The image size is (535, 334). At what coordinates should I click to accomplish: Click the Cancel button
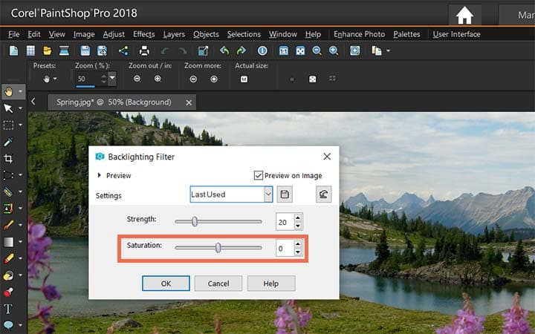[218, 284]
